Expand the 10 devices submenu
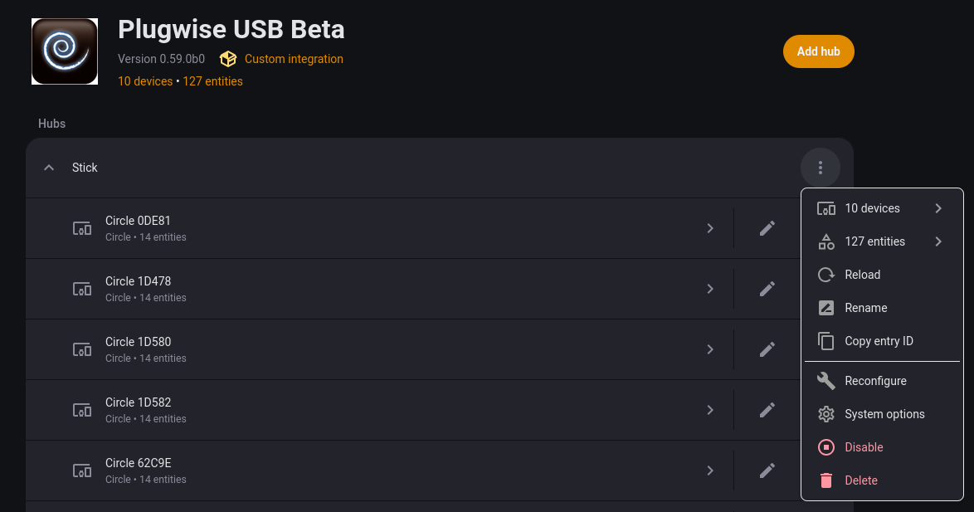This screenshot has width=974, height=512. 938,208
